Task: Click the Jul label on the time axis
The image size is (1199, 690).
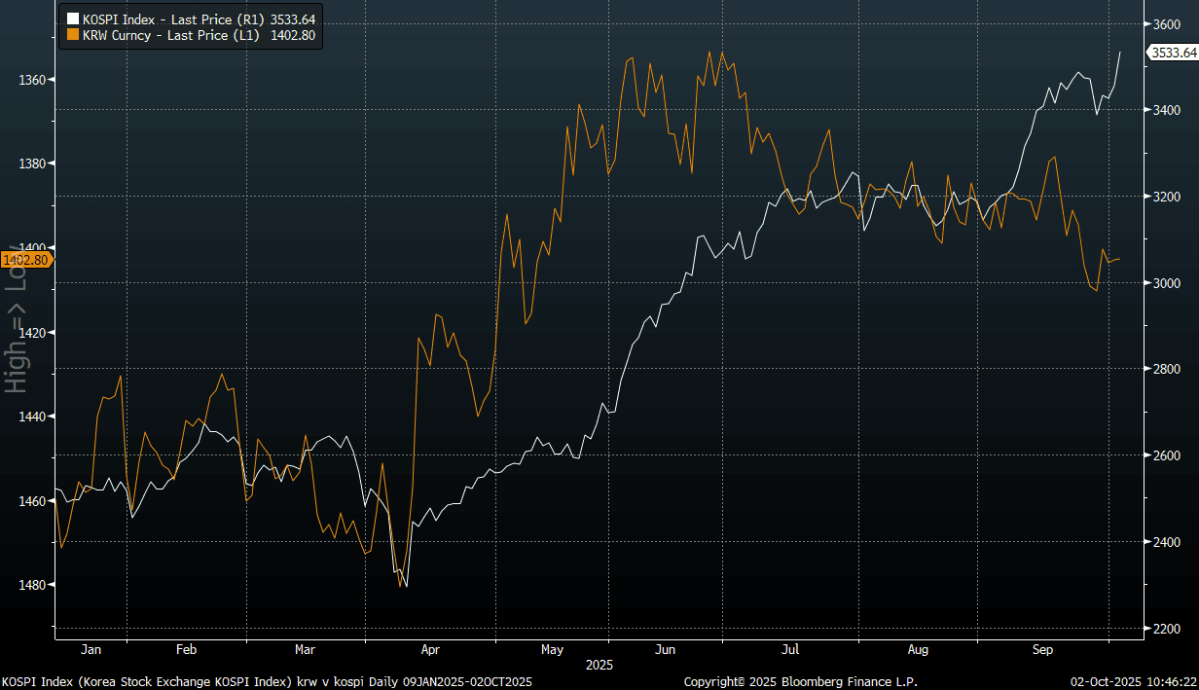Action: coord(790,648)
